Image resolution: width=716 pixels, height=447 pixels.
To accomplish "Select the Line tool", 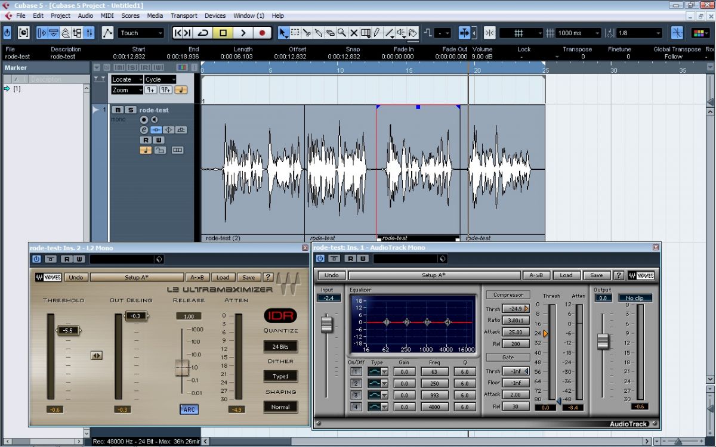I will pos(389,33).
